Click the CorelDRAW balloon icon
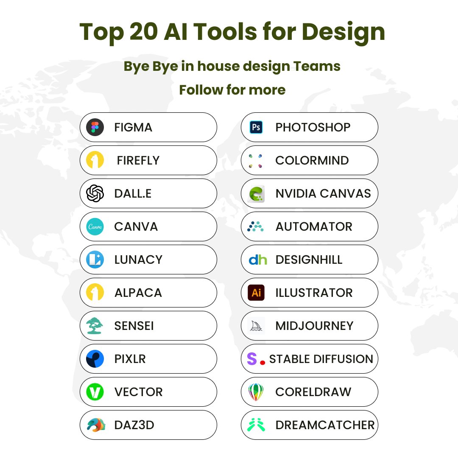Image resolution: width=458 pixels, height=458 pixels. click(x=256, y=392)
